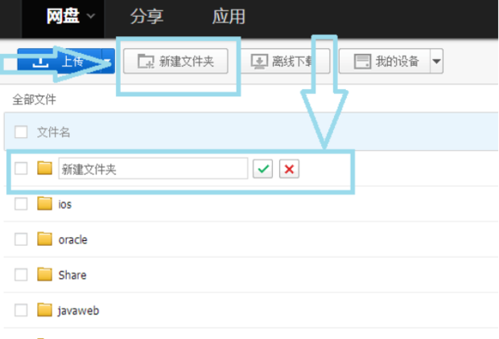Click the javaweb folder icon
499x339 pixels.
(x=44, y=310)
